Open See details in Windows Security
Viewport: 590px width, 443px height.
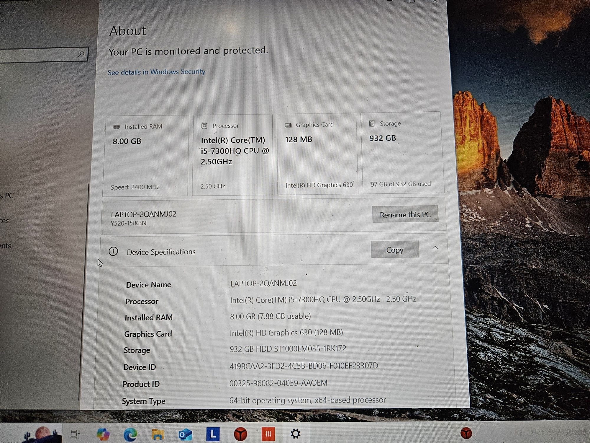156,72
